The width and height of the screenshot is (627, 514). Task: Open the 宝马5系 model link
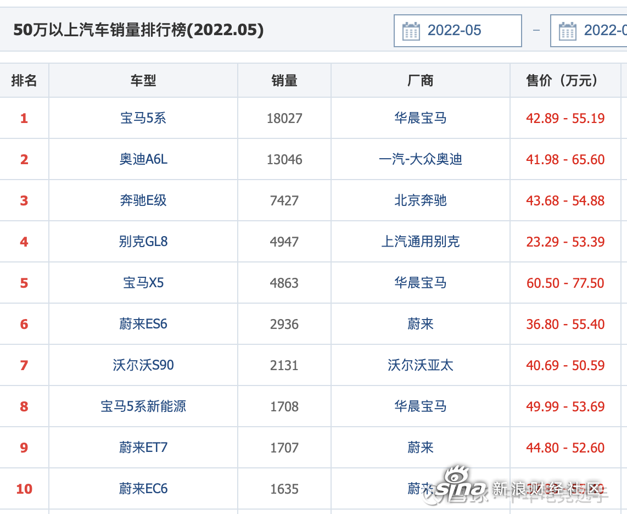143,118
